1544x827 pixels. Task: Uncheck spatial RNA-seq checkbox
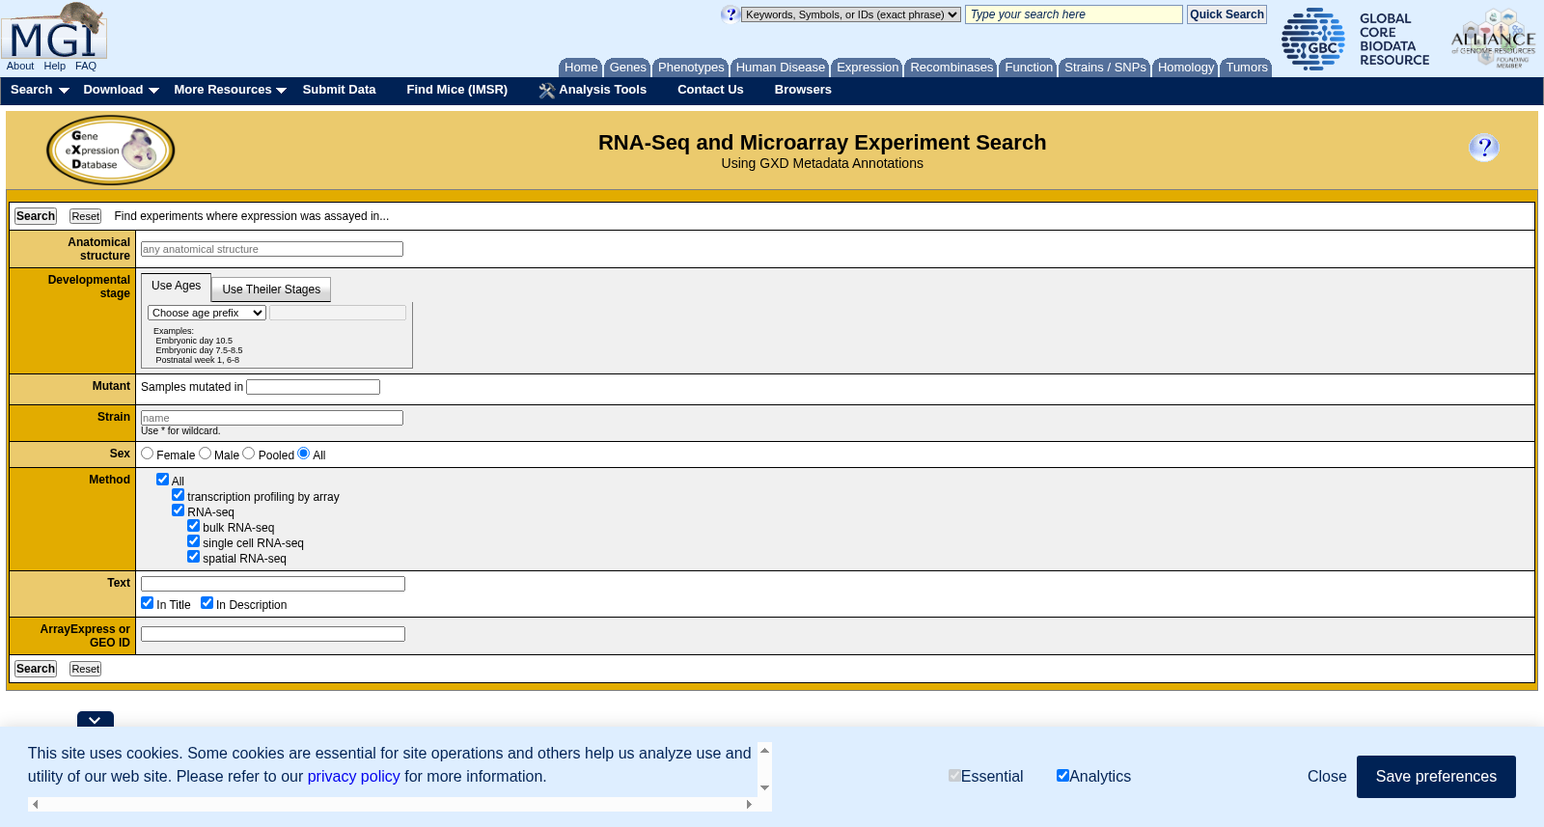(x=194, y=557)
